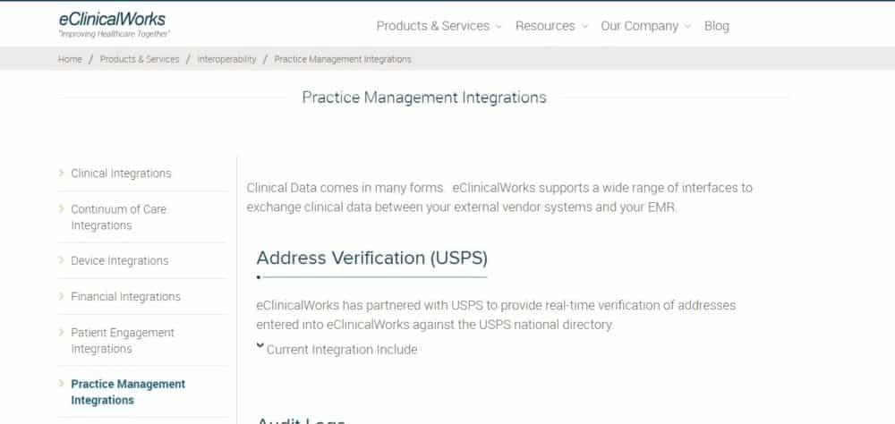Click chevron icon beside Clinical Integrations
Screen dimensions: 895x424
coord(61,173)
